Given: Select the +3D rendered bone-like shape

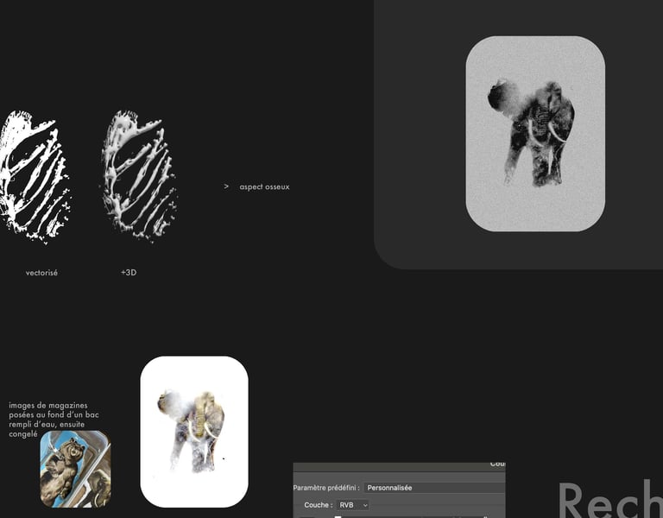Looking at the screenshot, I should coord(140,177).
